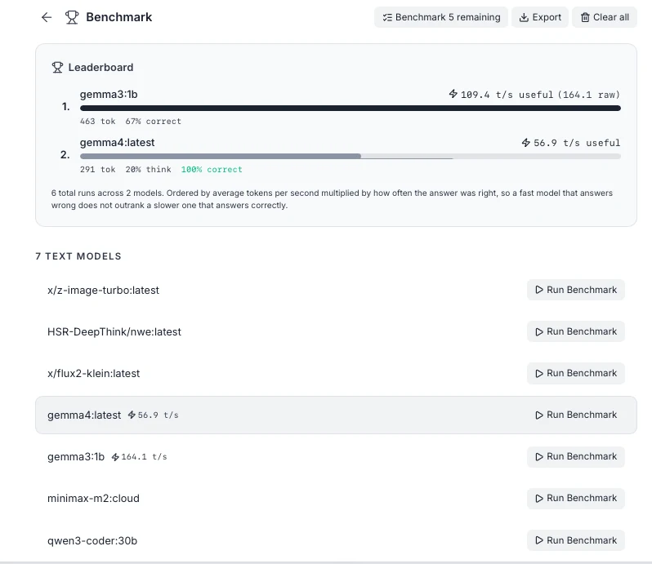Click the lightning icon beside 56.9 t/s in list
Viewport: 652px width, 564px height.
(x=132, y=415)
